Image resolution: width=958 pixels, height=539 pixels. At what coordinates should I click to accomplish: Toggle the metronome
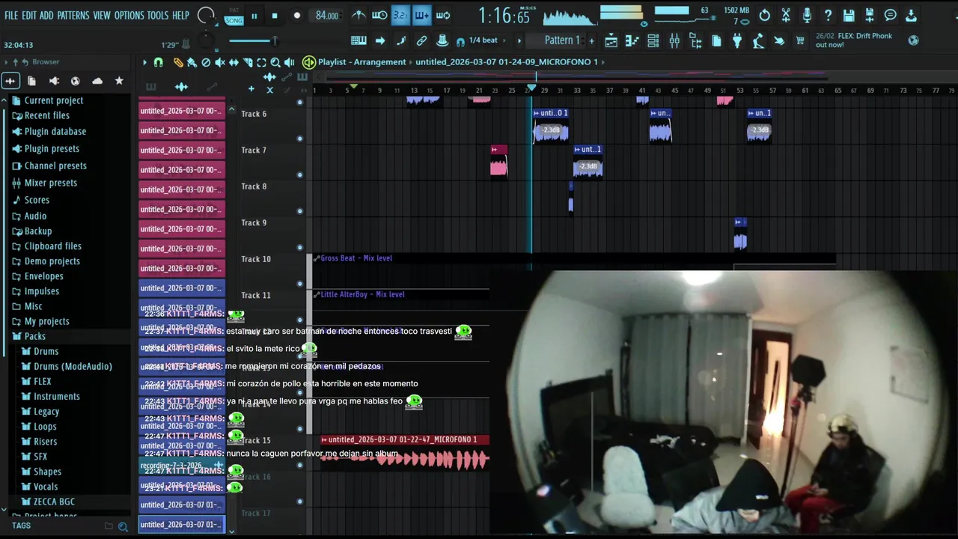(x=359, y=15)
